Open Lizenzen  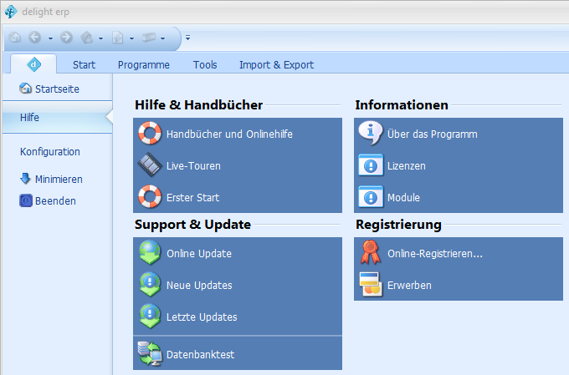tap(459, 165)
